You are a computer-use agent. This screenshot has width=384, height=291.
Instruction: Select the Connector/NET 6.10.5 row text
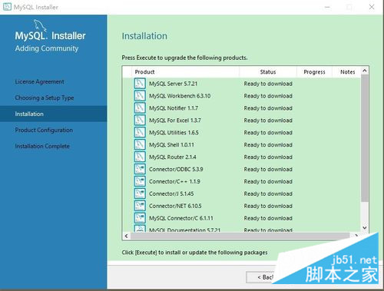[175, 206]
